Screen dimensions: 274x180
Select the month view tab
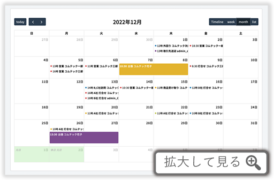tap(243, 22)
